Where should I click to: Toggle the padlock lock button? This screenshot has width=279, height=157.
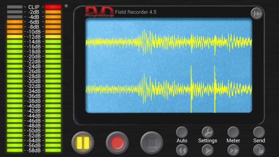pos(259,150)
